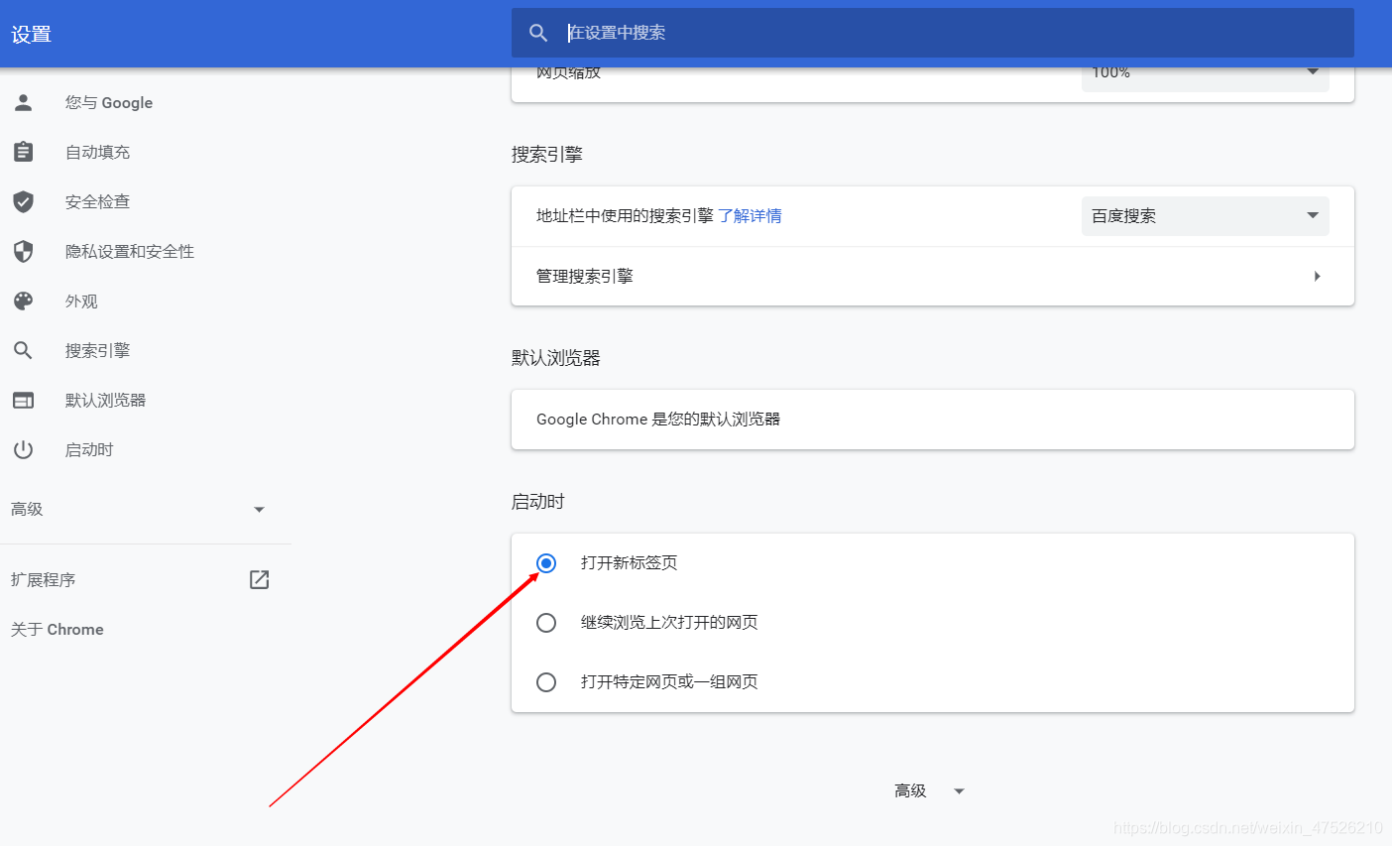The height and width of the screenshot is (846, 1392).
Task: Go to 默认浏览器 in the sidebar
Action: [105, 400]
